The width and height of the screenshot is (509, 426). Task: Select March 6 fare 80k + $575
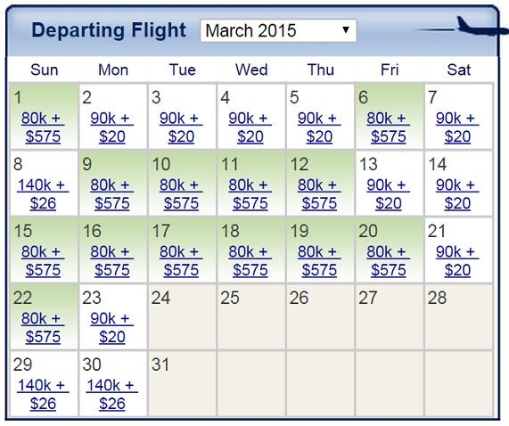pos(389,127)
